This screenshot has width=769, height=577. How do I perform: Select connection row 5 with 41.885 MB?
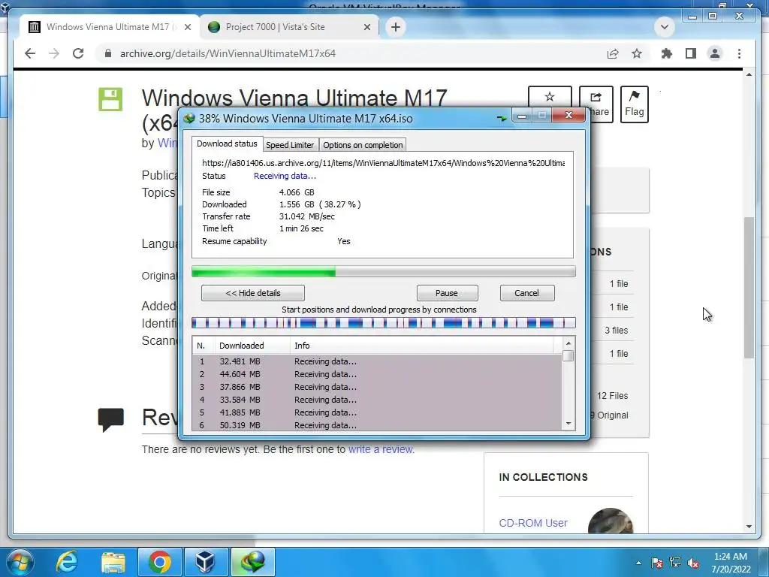(377, 412)
